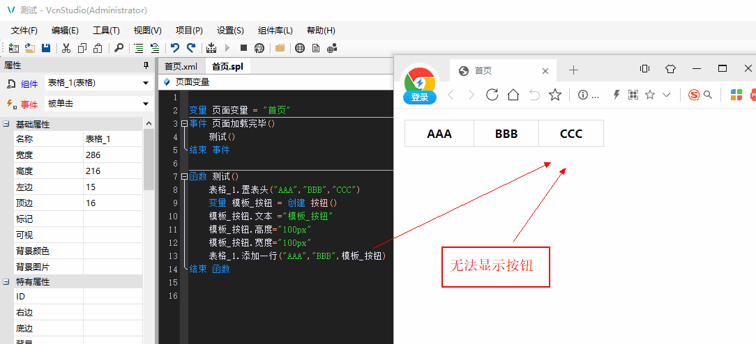Screen dimensions: 756x344
Task: Reload the page in the browser
Action: click(x=492, y=95)
